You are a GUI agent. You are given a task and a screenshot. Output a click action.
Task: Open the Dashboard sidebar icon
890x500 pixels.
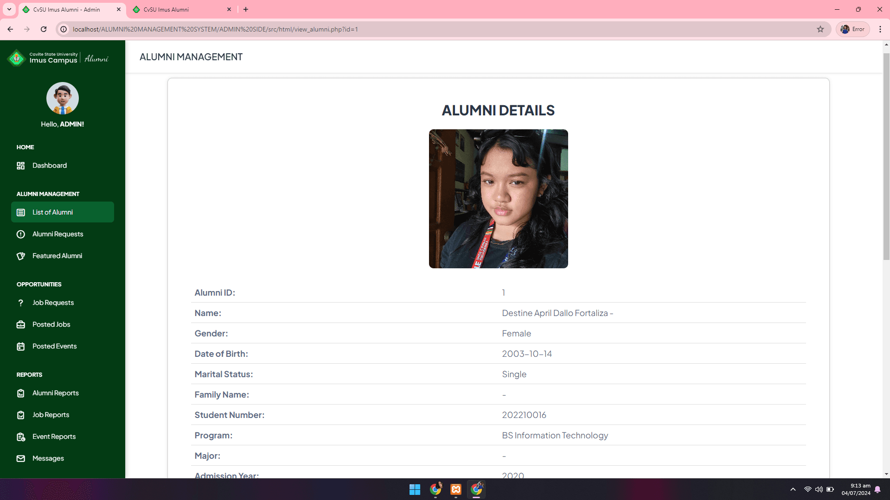tap(21, 165)
